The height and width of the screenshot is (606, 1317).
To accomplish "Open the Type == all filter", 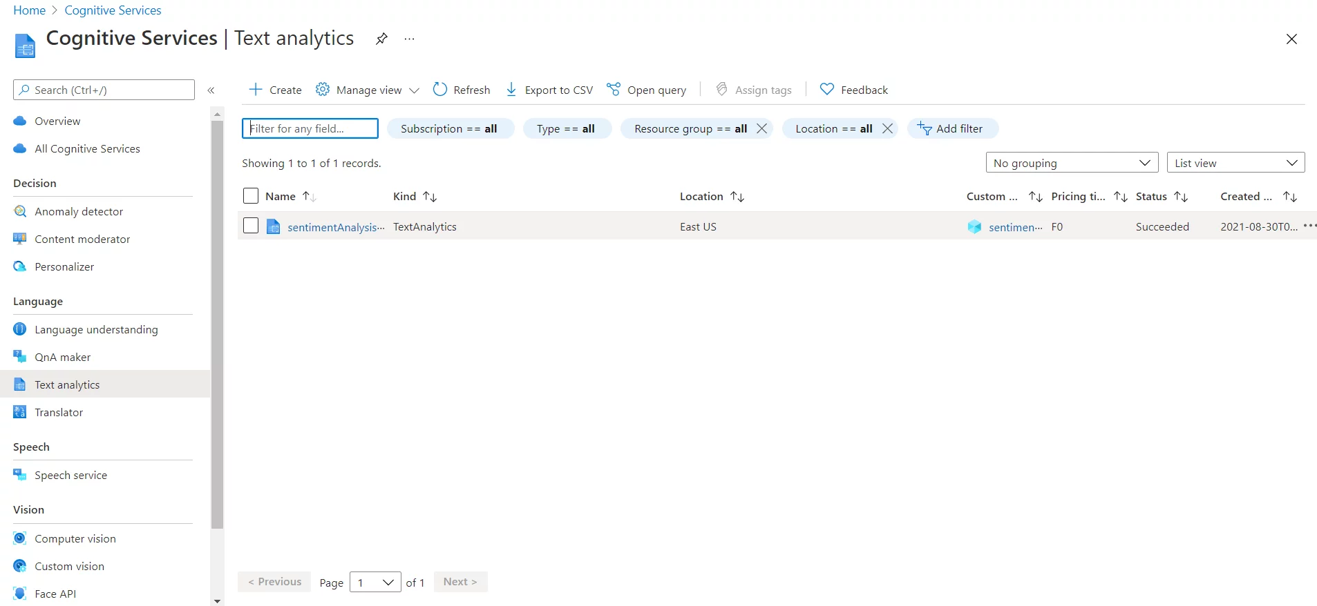I will [x=567, y=128].
